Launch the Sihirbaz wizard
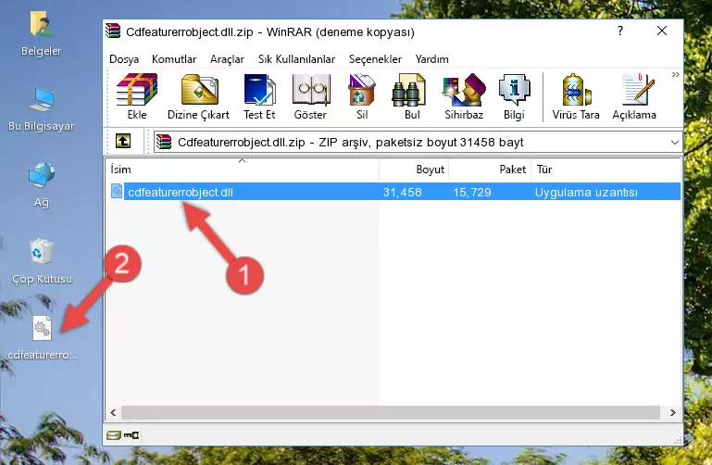This screenshot has height=465, width=712. [x=464, y=96]
